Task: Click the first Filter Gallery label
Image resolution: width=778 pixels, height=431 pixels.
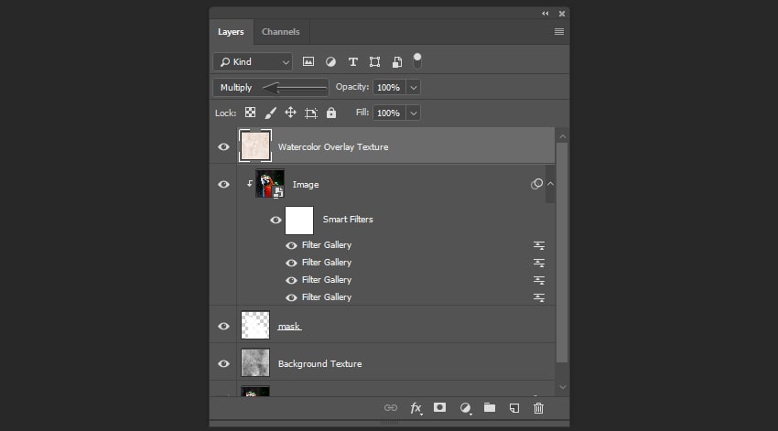Action: pyautogui.click(x=327, y=245)
